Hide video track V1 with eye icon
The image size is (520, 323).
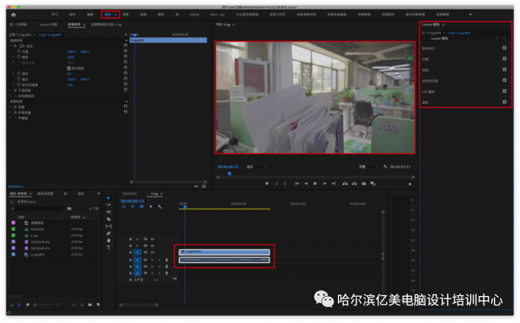pyautogui.click(x=152, y=252)
